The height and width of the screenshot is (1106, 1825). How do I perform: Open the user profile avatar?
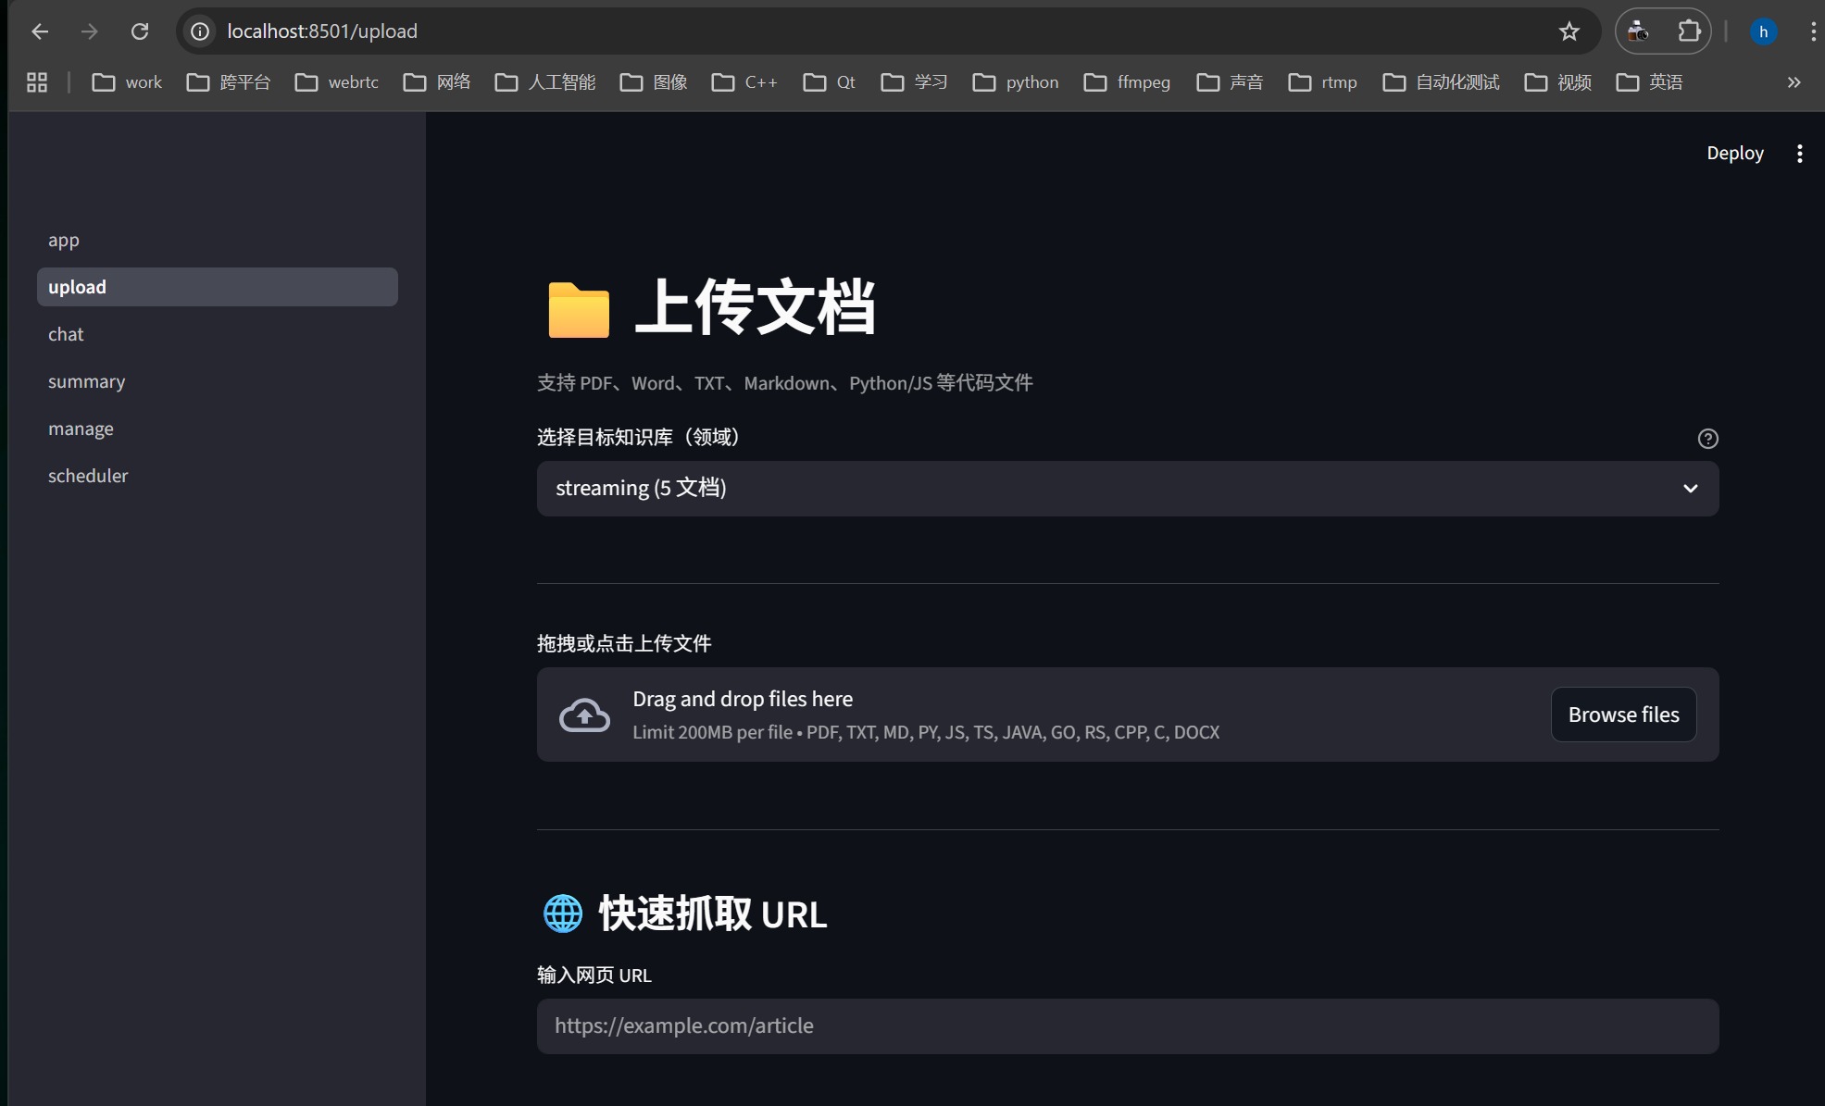1763,31
